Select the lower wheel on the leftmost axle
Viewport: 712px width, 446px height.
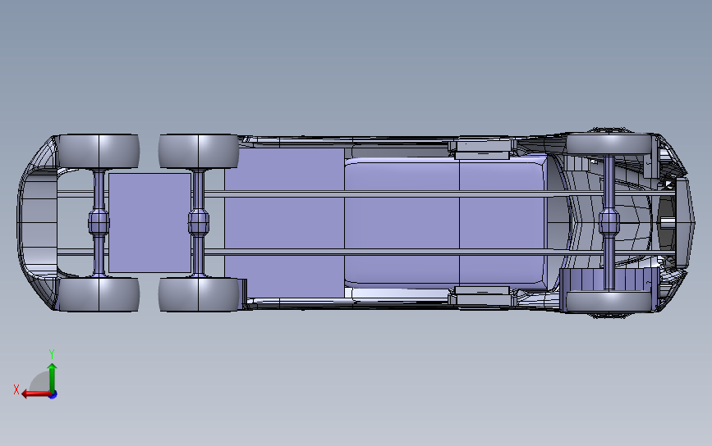[99, 294]
